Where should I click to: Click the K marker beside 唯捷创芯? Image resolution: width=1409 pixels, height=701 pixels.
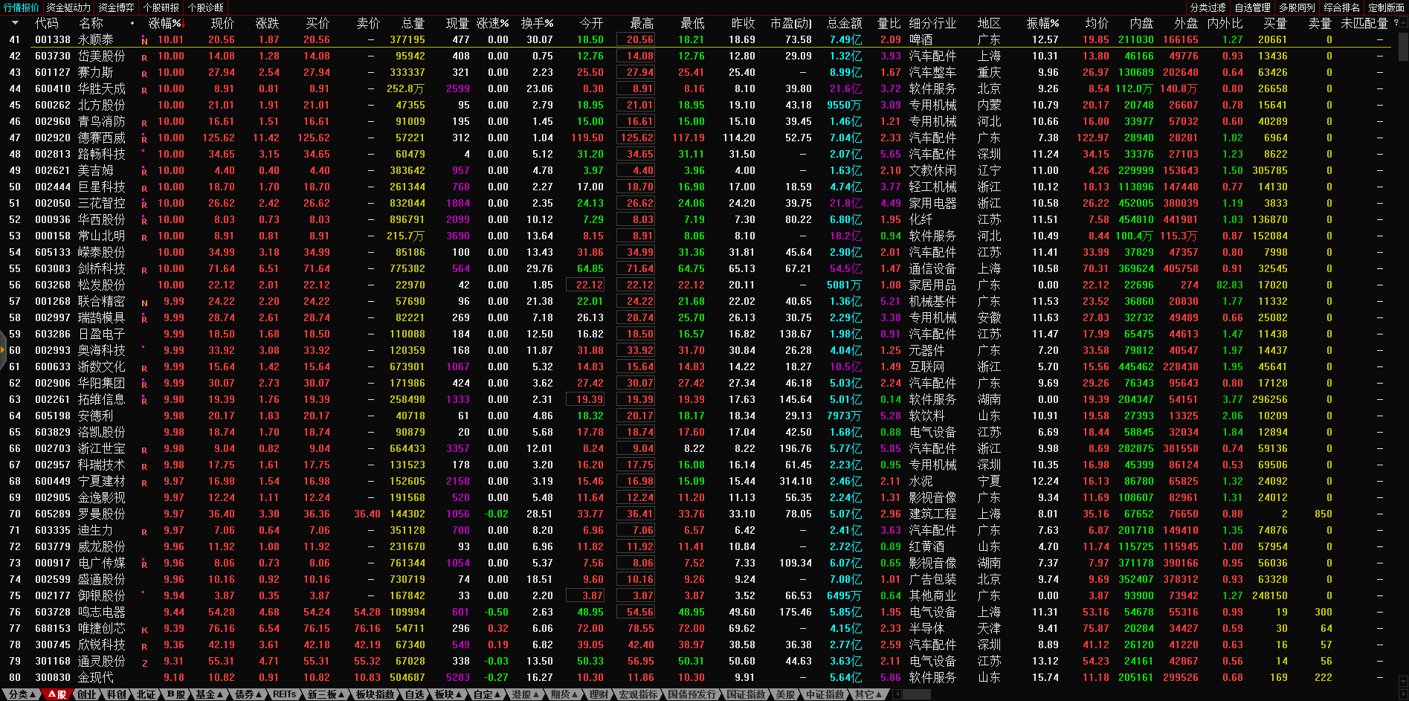[144, 630]
